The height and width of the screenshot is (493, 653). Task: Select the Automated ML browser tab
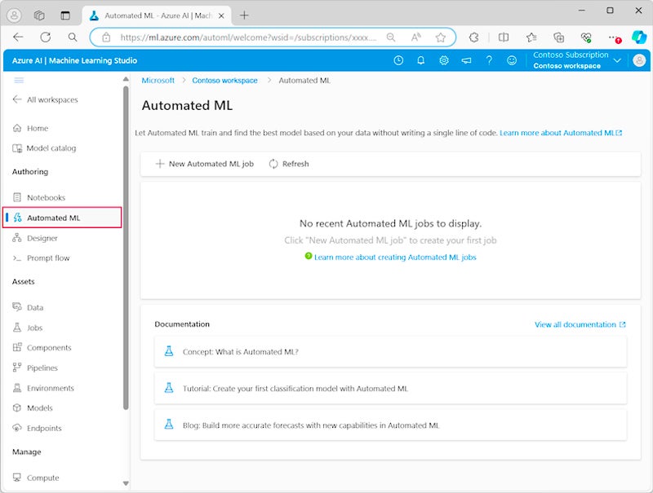[157, 15]
